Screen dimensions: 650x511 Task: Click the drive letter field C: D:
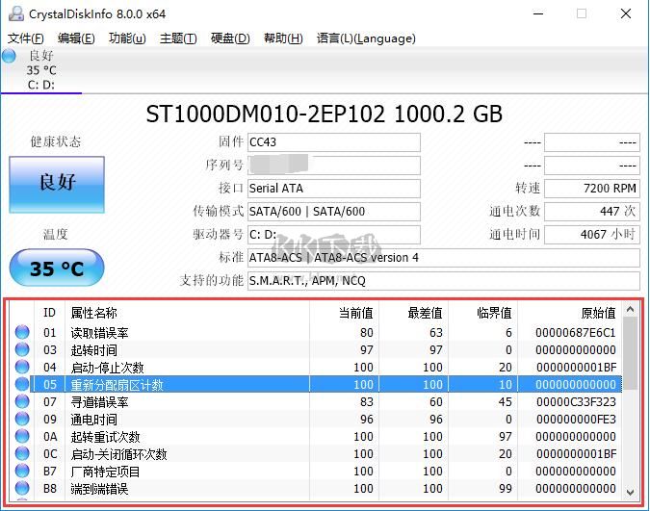pos(334,235)
